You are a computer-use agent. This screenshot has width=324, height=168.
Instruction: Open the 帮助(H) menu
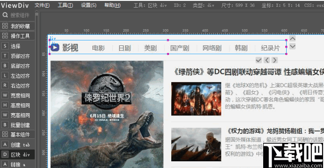(112, 5)
